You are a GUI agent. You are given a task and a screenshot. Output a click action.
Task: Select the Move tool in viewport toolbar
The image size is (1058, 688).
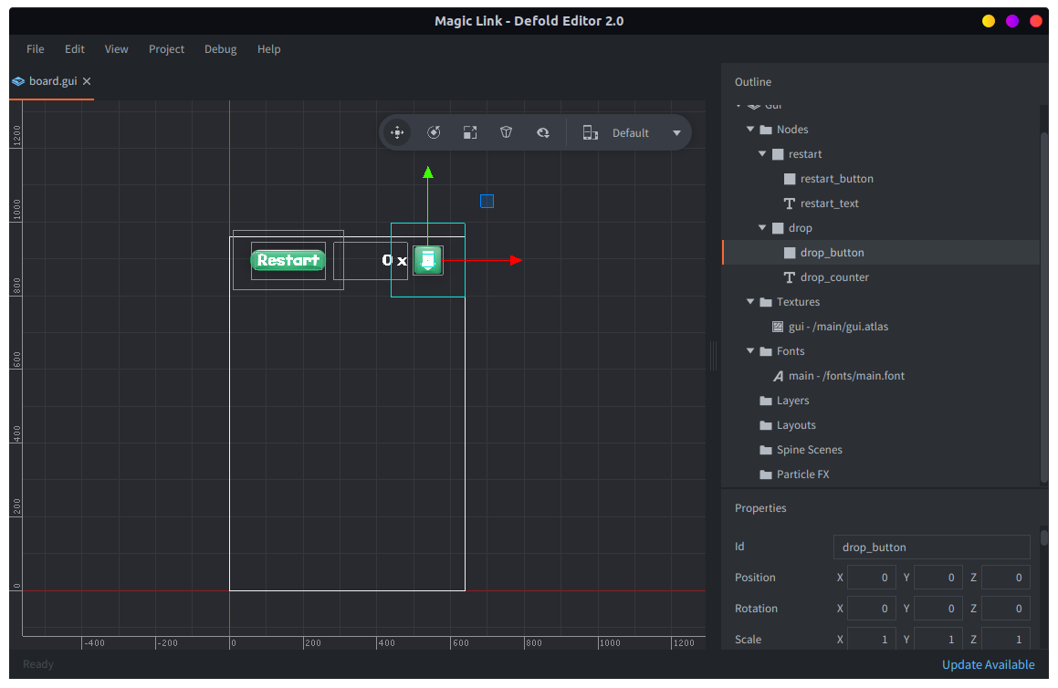click(x=397, y=132)
